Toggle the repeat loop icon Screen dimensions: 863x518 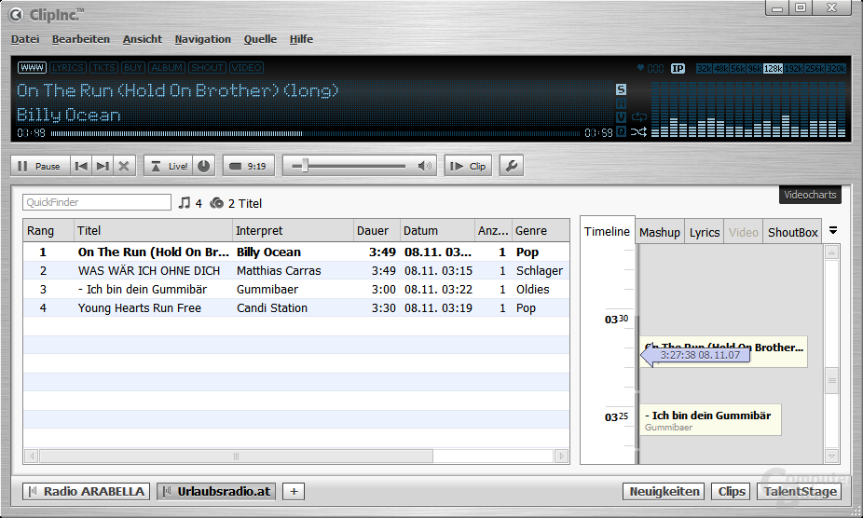point(639,117)
